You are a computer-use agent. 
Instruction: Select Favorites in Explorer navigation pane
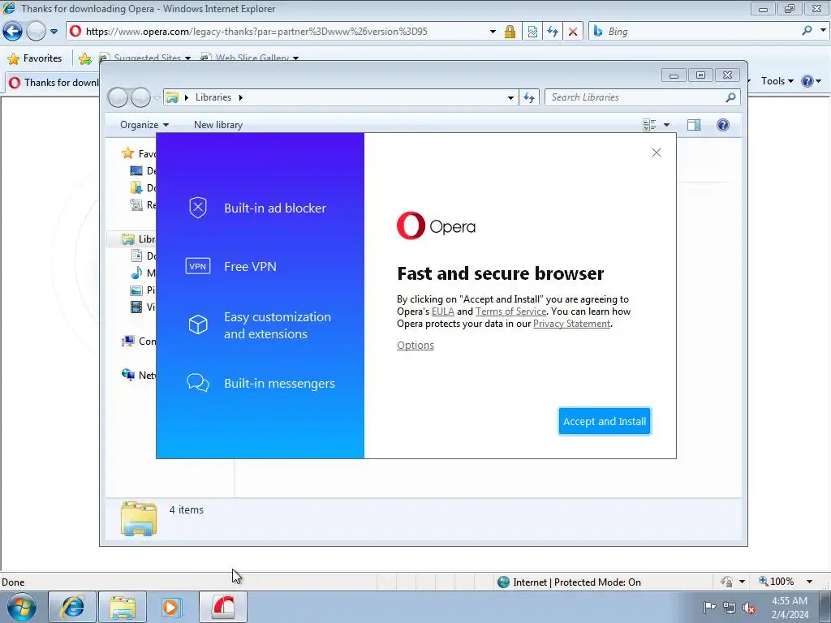pyautogui.click(x=138, y=153)
